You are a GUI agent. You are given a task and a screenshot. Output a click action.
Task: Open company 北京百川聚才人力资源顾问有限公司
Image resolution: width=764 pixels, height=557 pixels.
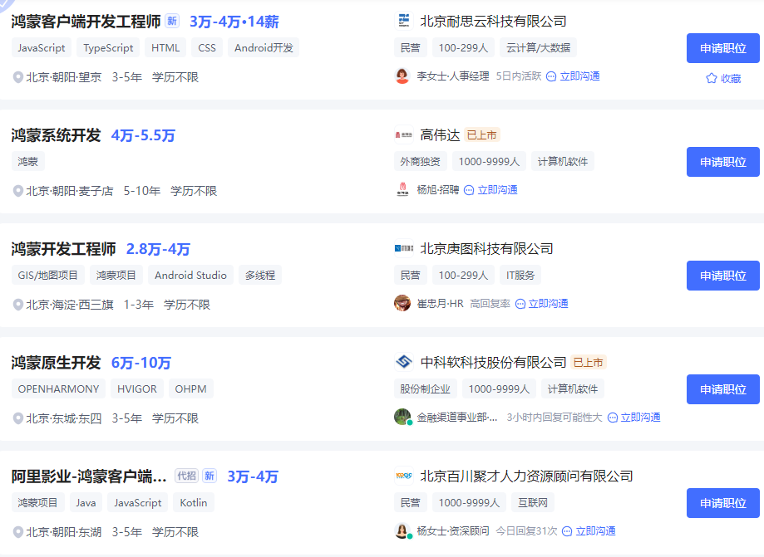526,476
